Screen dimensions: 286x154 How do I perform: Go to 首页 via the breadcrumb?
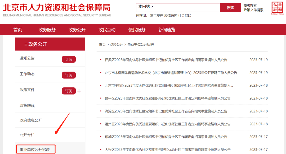[102, 44]
